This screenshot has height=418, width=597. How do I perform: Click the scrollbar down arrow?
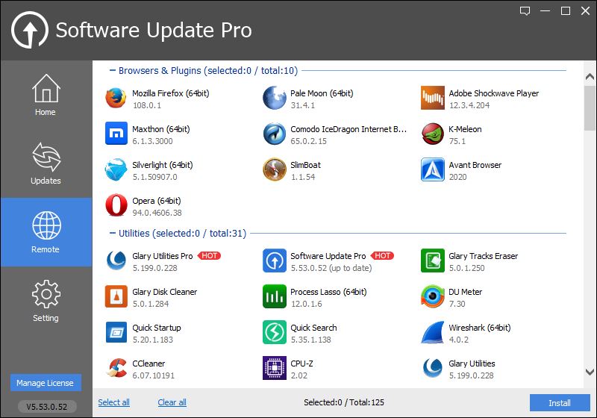pos(590,372)
